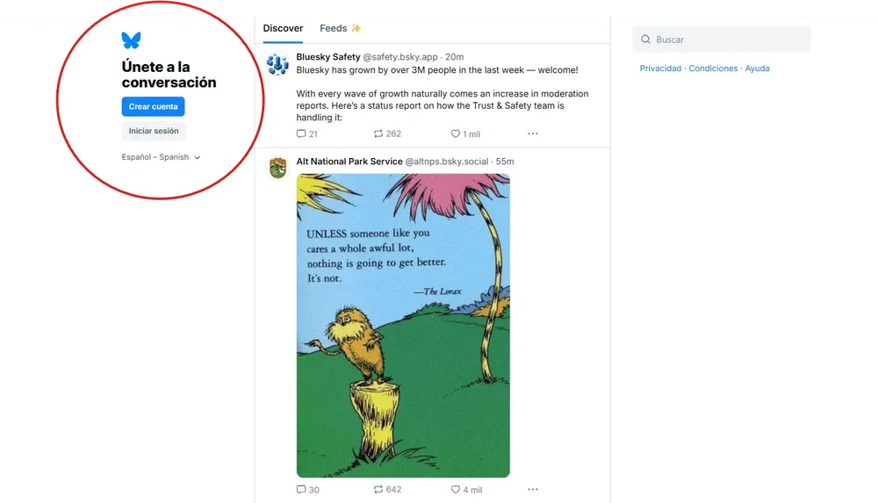Open replies on Bluesky Safety post

(x=306, y=134)
